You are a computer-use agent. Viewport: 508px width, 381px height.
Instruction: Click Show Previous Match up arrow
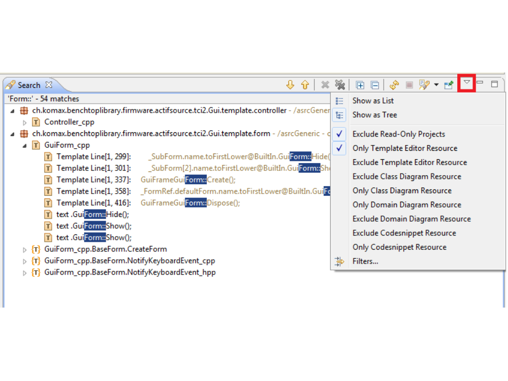[305, 85]
